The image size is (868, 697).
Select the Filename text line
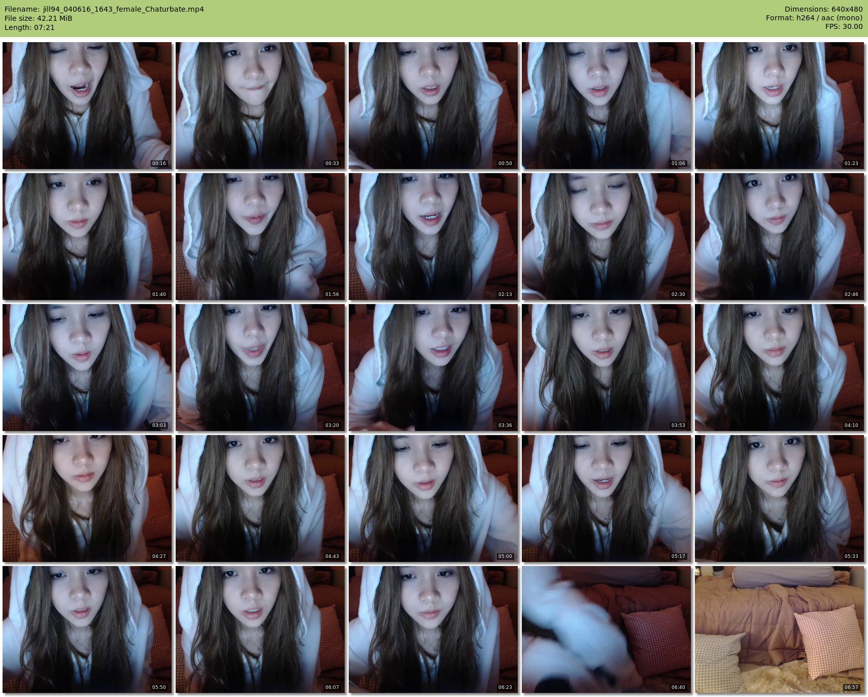pos(104,9)
